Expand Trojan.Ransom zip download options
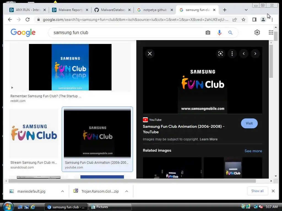The width and height of the screenshot is (282, 211). 127,191
